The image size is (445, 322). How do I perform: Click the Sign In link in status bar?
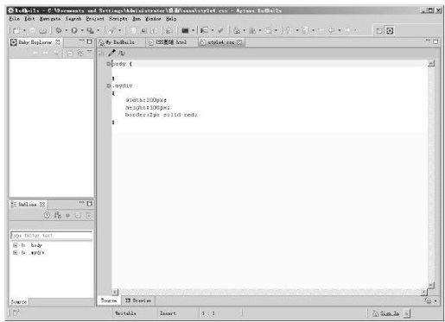coord(390,313)
